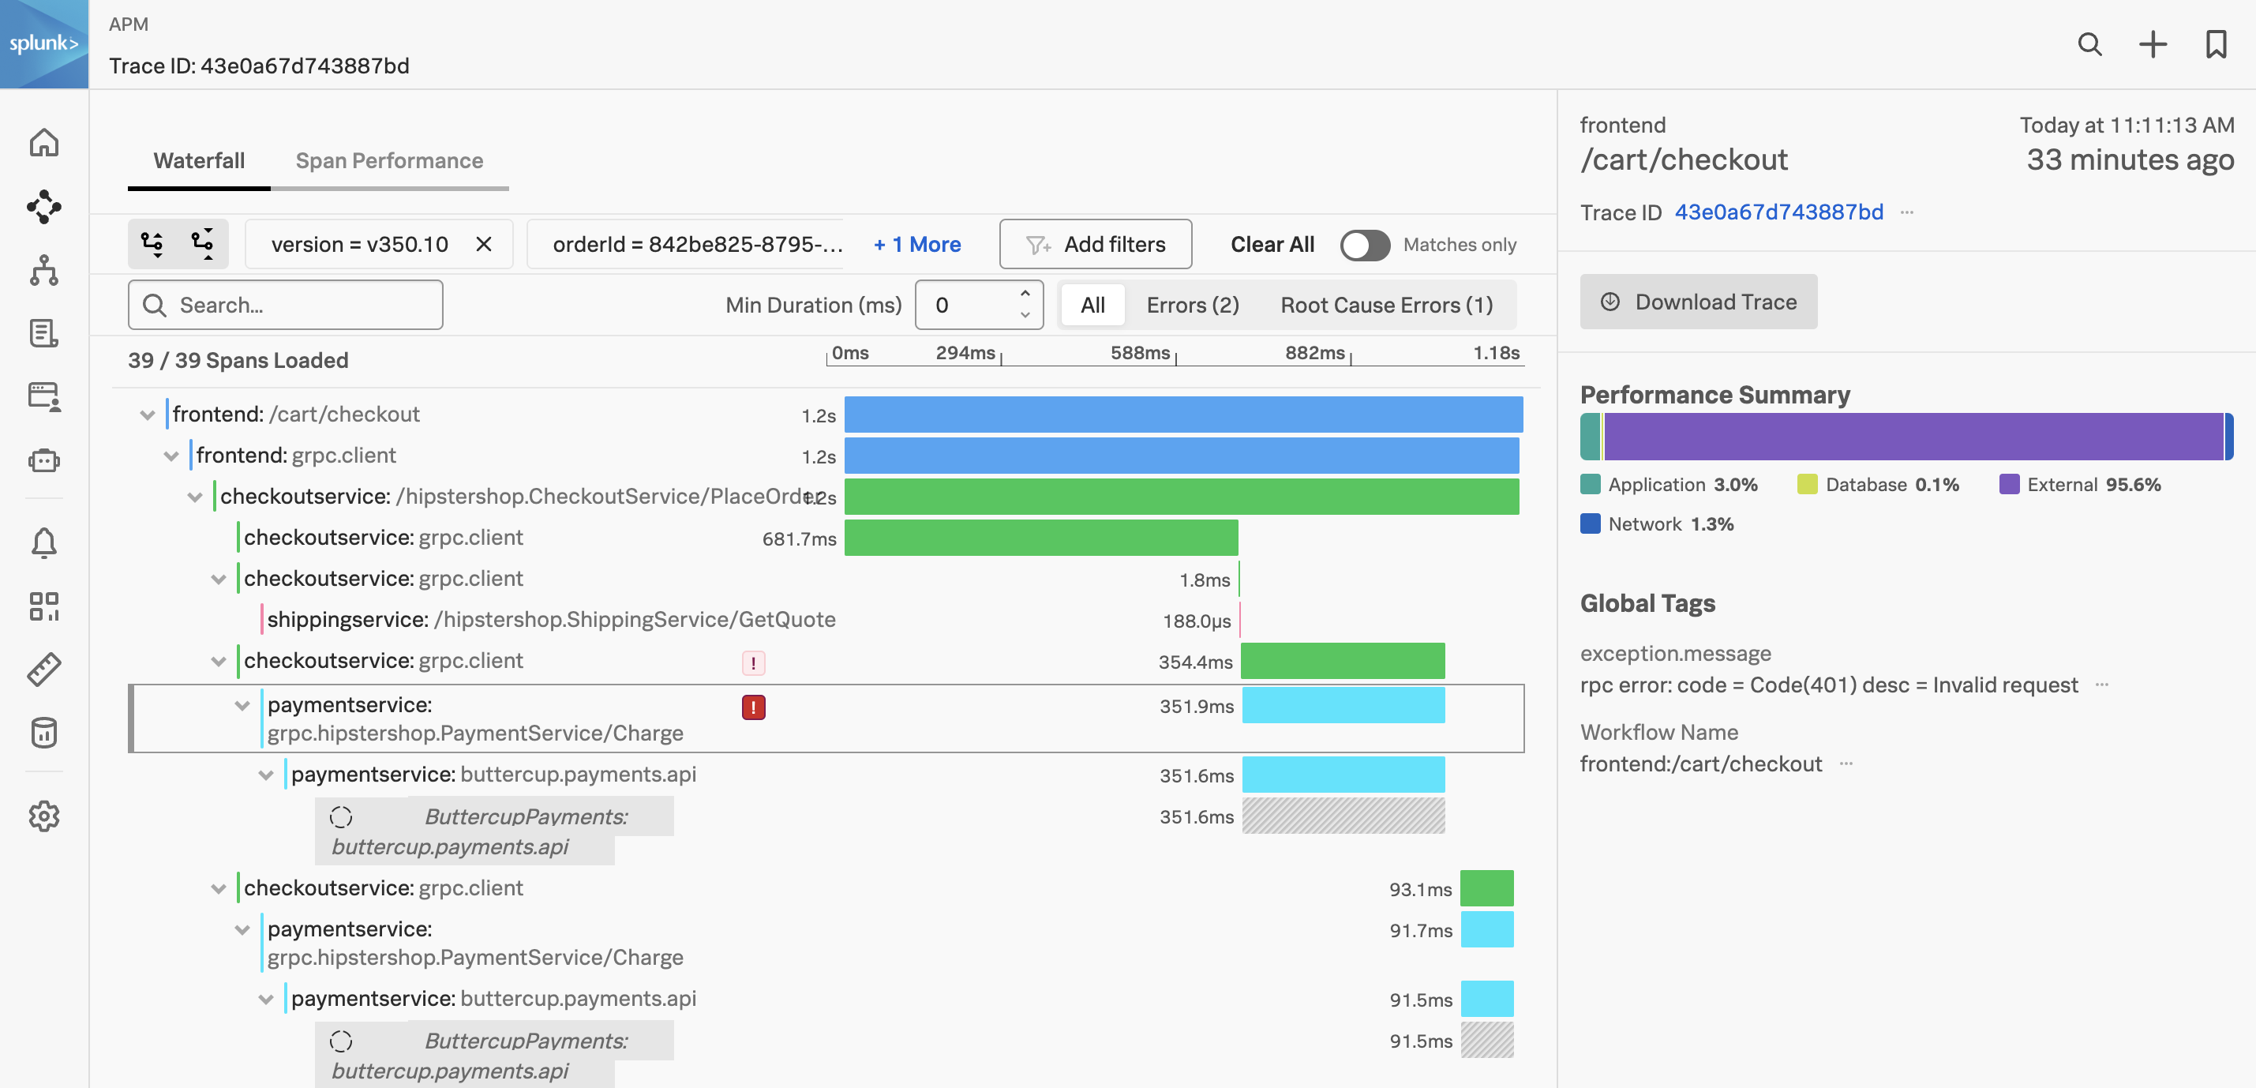This screenshot has width=2256, height=1088.
Task: Click the span Search input field
Action: pyautogui.click(x=286, y=305)
